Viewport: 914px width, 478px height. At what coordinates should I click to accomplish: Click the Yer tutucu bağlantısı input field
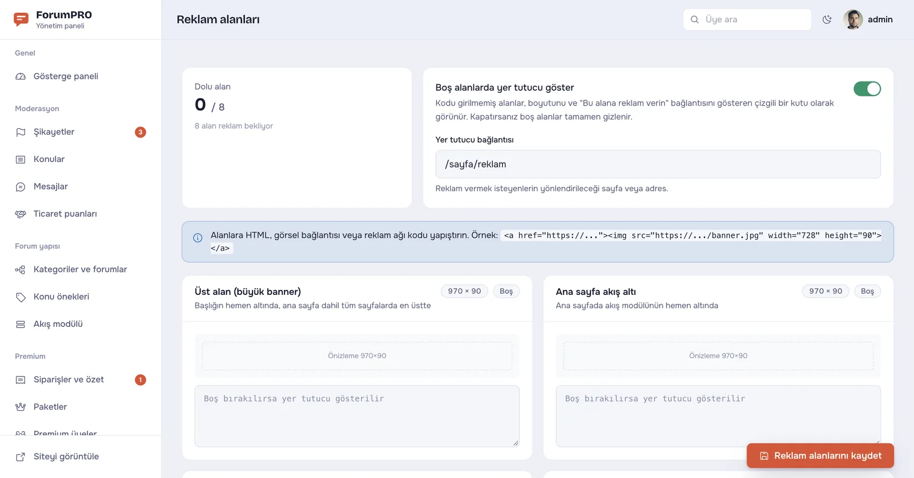[658, 164]
